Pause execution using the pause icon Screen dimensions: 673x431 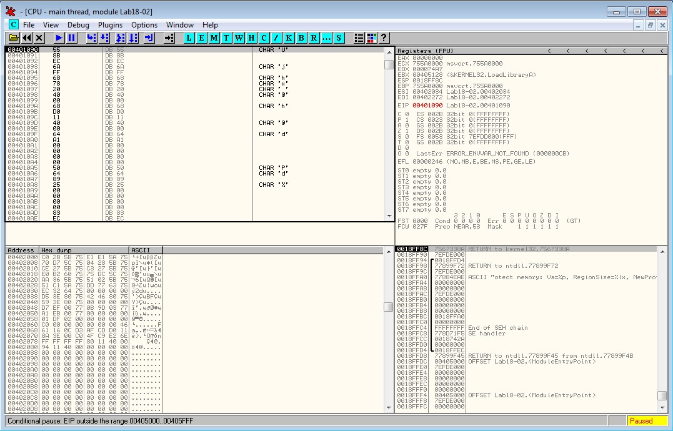click(x=72, y=38)
